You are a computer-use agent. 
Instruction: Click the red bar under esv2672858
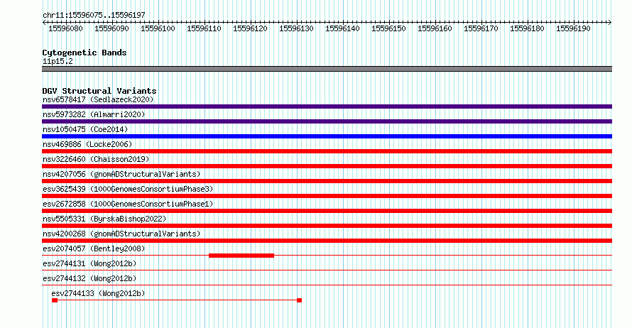point(327,211)
